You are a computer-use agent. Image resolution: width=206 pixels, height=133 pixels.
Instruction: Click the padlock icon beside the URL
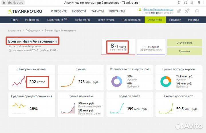(4, 3)
